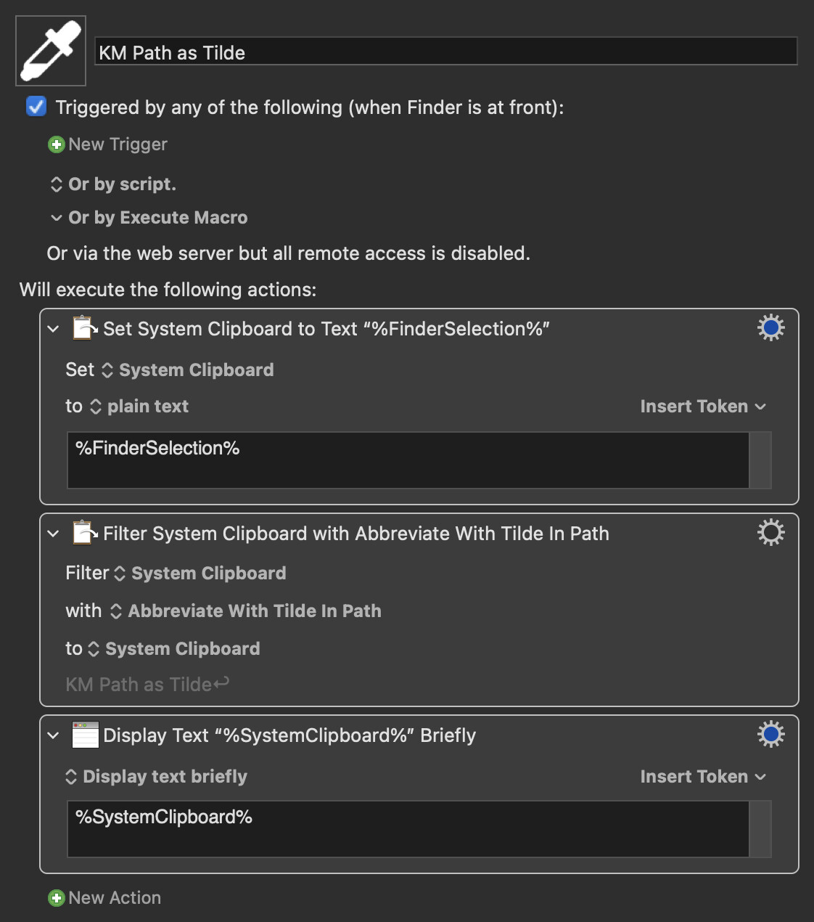Collapse the Set System Clipboard action
Image resolution: width=814 pixels, height=922 pixels.
(53, 329)
